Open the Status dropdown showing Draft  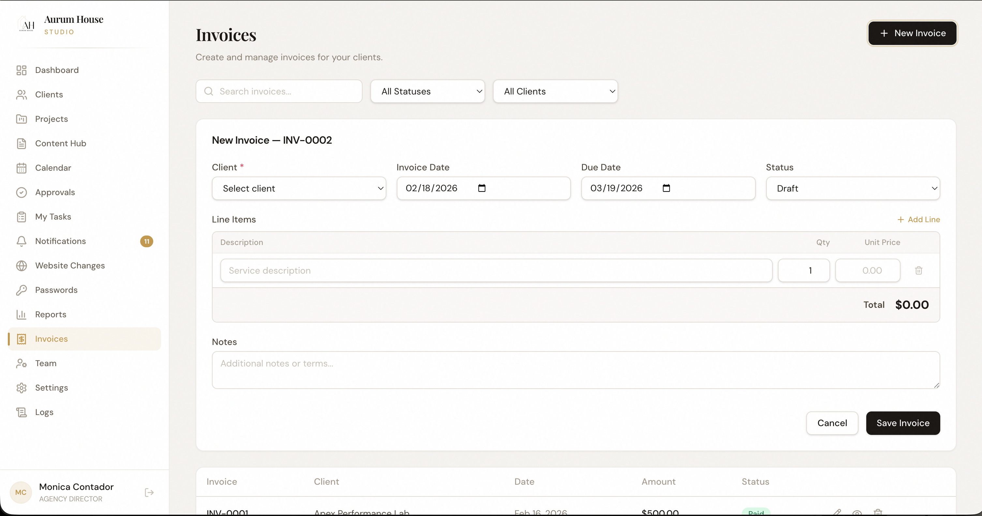[x=853, y=188]
